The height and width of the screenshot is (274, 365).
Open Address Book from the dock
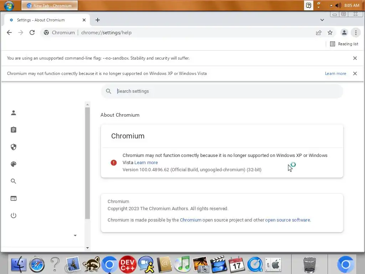pyautogui.click(x=164, y=264)
